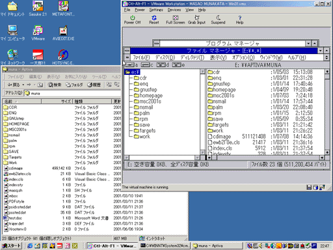Viewport: 333px width, 250px height.
Task: Click Internet Explorer quick launch icon
Action: 30,245
